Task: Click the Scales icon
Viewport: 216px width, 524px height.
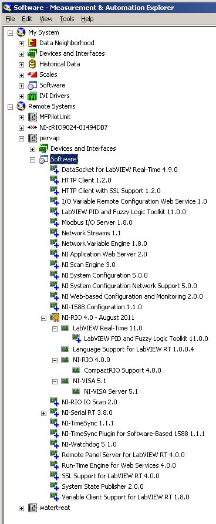Action: click(32, 75)
